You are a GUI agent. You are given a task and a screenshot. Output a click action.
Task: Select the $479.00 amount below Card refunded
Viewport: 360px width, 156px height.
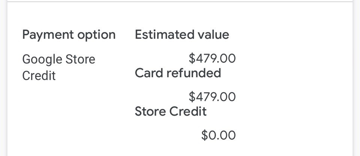click(x=212, y=97)
